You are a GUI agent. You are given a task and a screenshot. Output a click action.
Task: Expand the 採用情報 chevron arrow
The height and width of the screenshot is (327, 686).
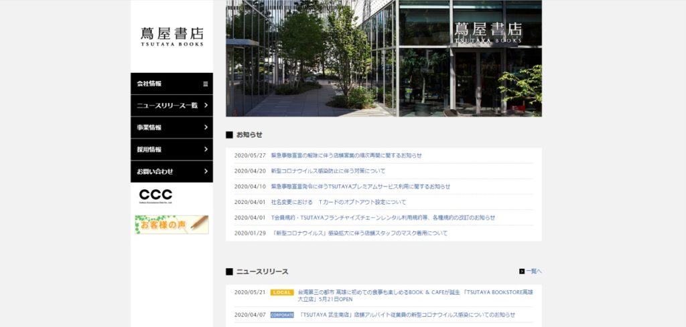[x=206, y=149]
